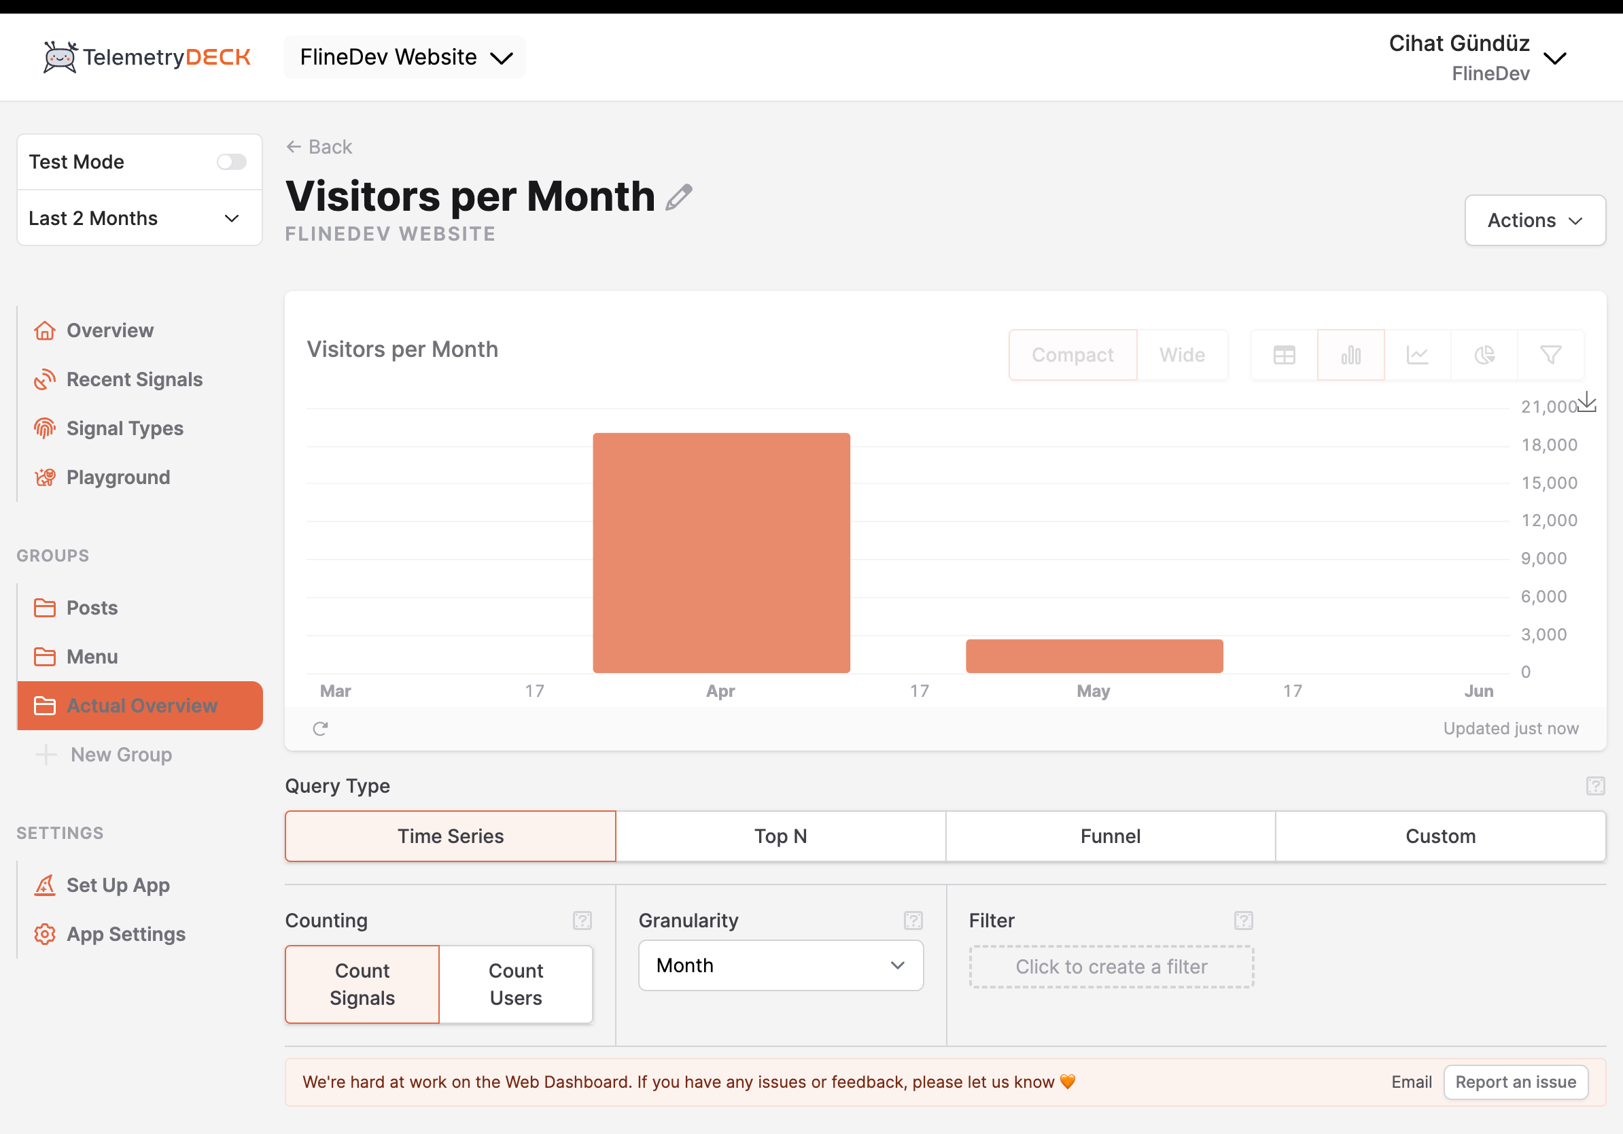This screenshot has height=1134, width=1623.
Task: Click the refresh chart icon
Action: [x=320, y=728]
